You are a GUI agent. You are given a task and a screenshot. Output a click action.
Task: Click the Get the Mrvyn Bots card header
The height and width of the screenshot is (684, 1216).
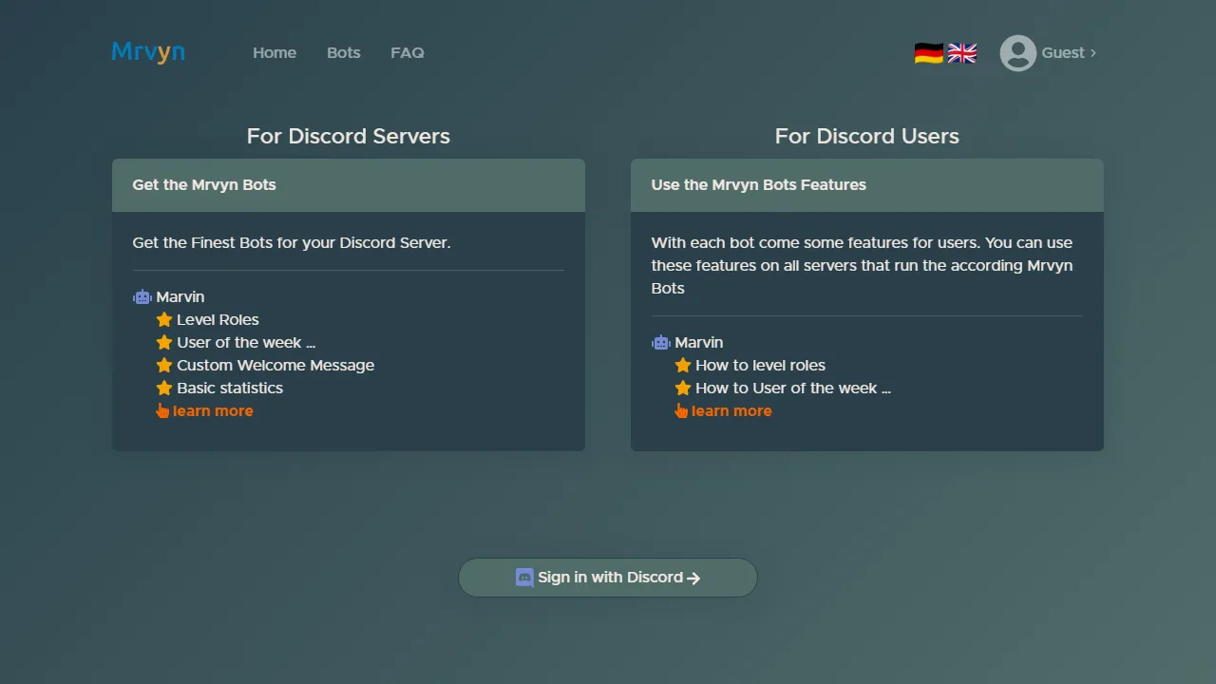pyautogui.click(x=204, y=184)
